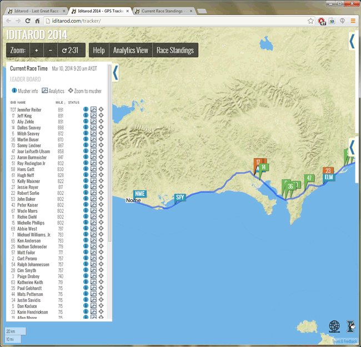The width and height of the screenshot is (361, 347).
Task: Switch to Iditarod Last Great Race tab
Action: pos(37,11)
